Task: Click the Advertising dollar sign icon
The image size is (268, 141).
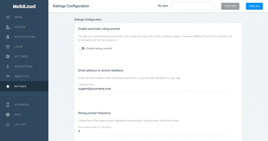Action: 8,66
